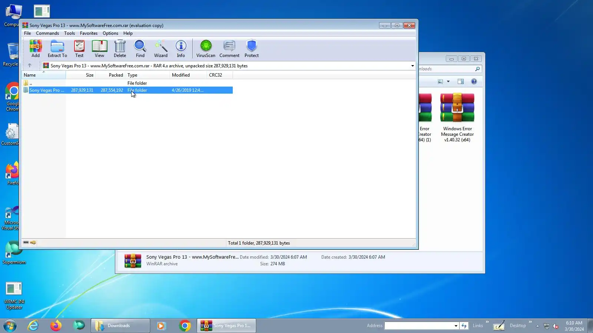The height and width of the screenshot is (333, 593).
Task: Open the Help menu in WinRAR
Action: pyautogui.click(x=128, y=33)
